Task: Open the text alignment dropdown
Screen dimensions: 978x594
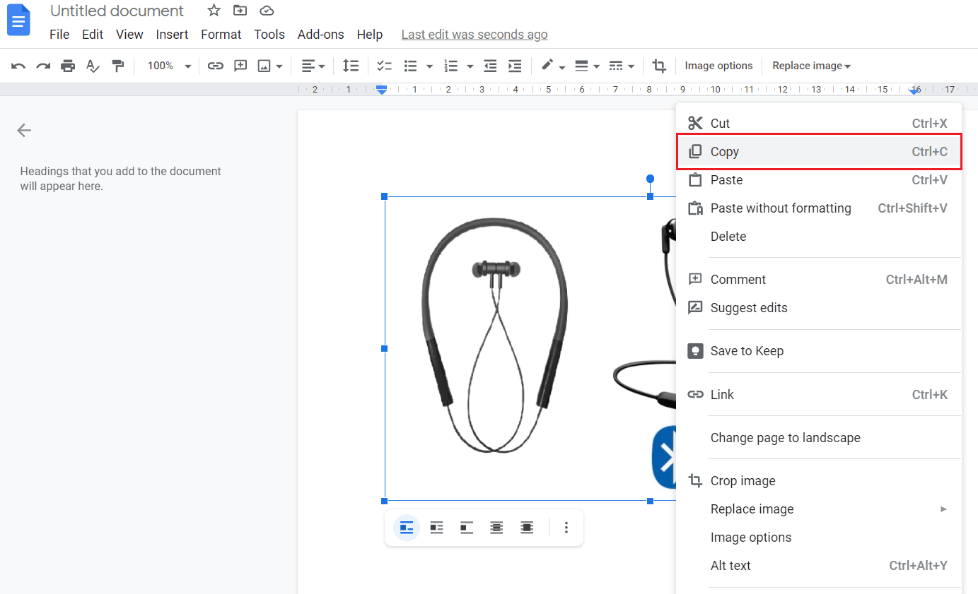Action: pyautogui.click(x=313, y=66)
